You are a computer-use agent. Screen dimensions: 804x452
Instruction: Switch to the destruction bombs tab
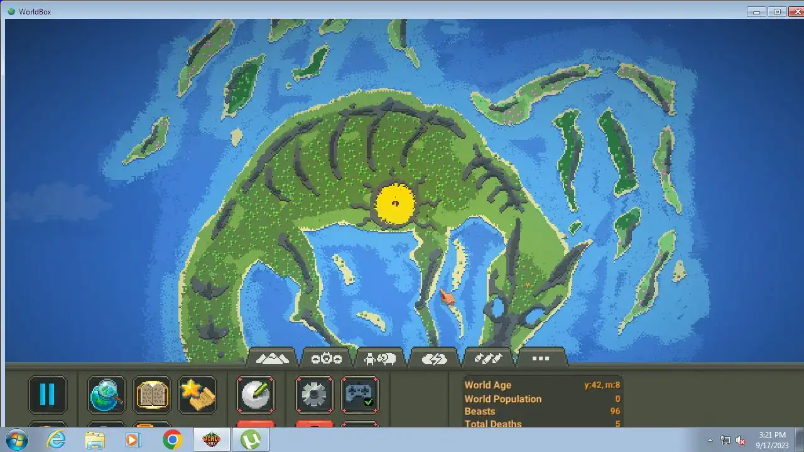487,358
